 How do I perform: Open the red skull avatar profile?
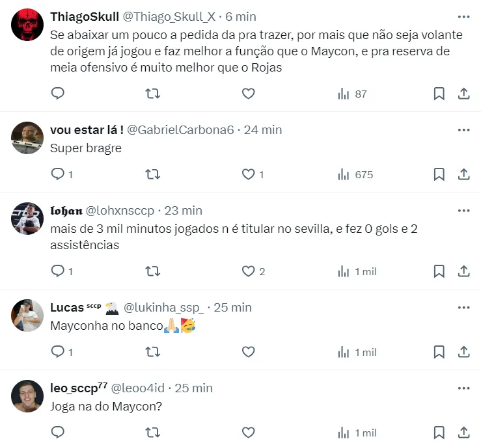point(27,25)
